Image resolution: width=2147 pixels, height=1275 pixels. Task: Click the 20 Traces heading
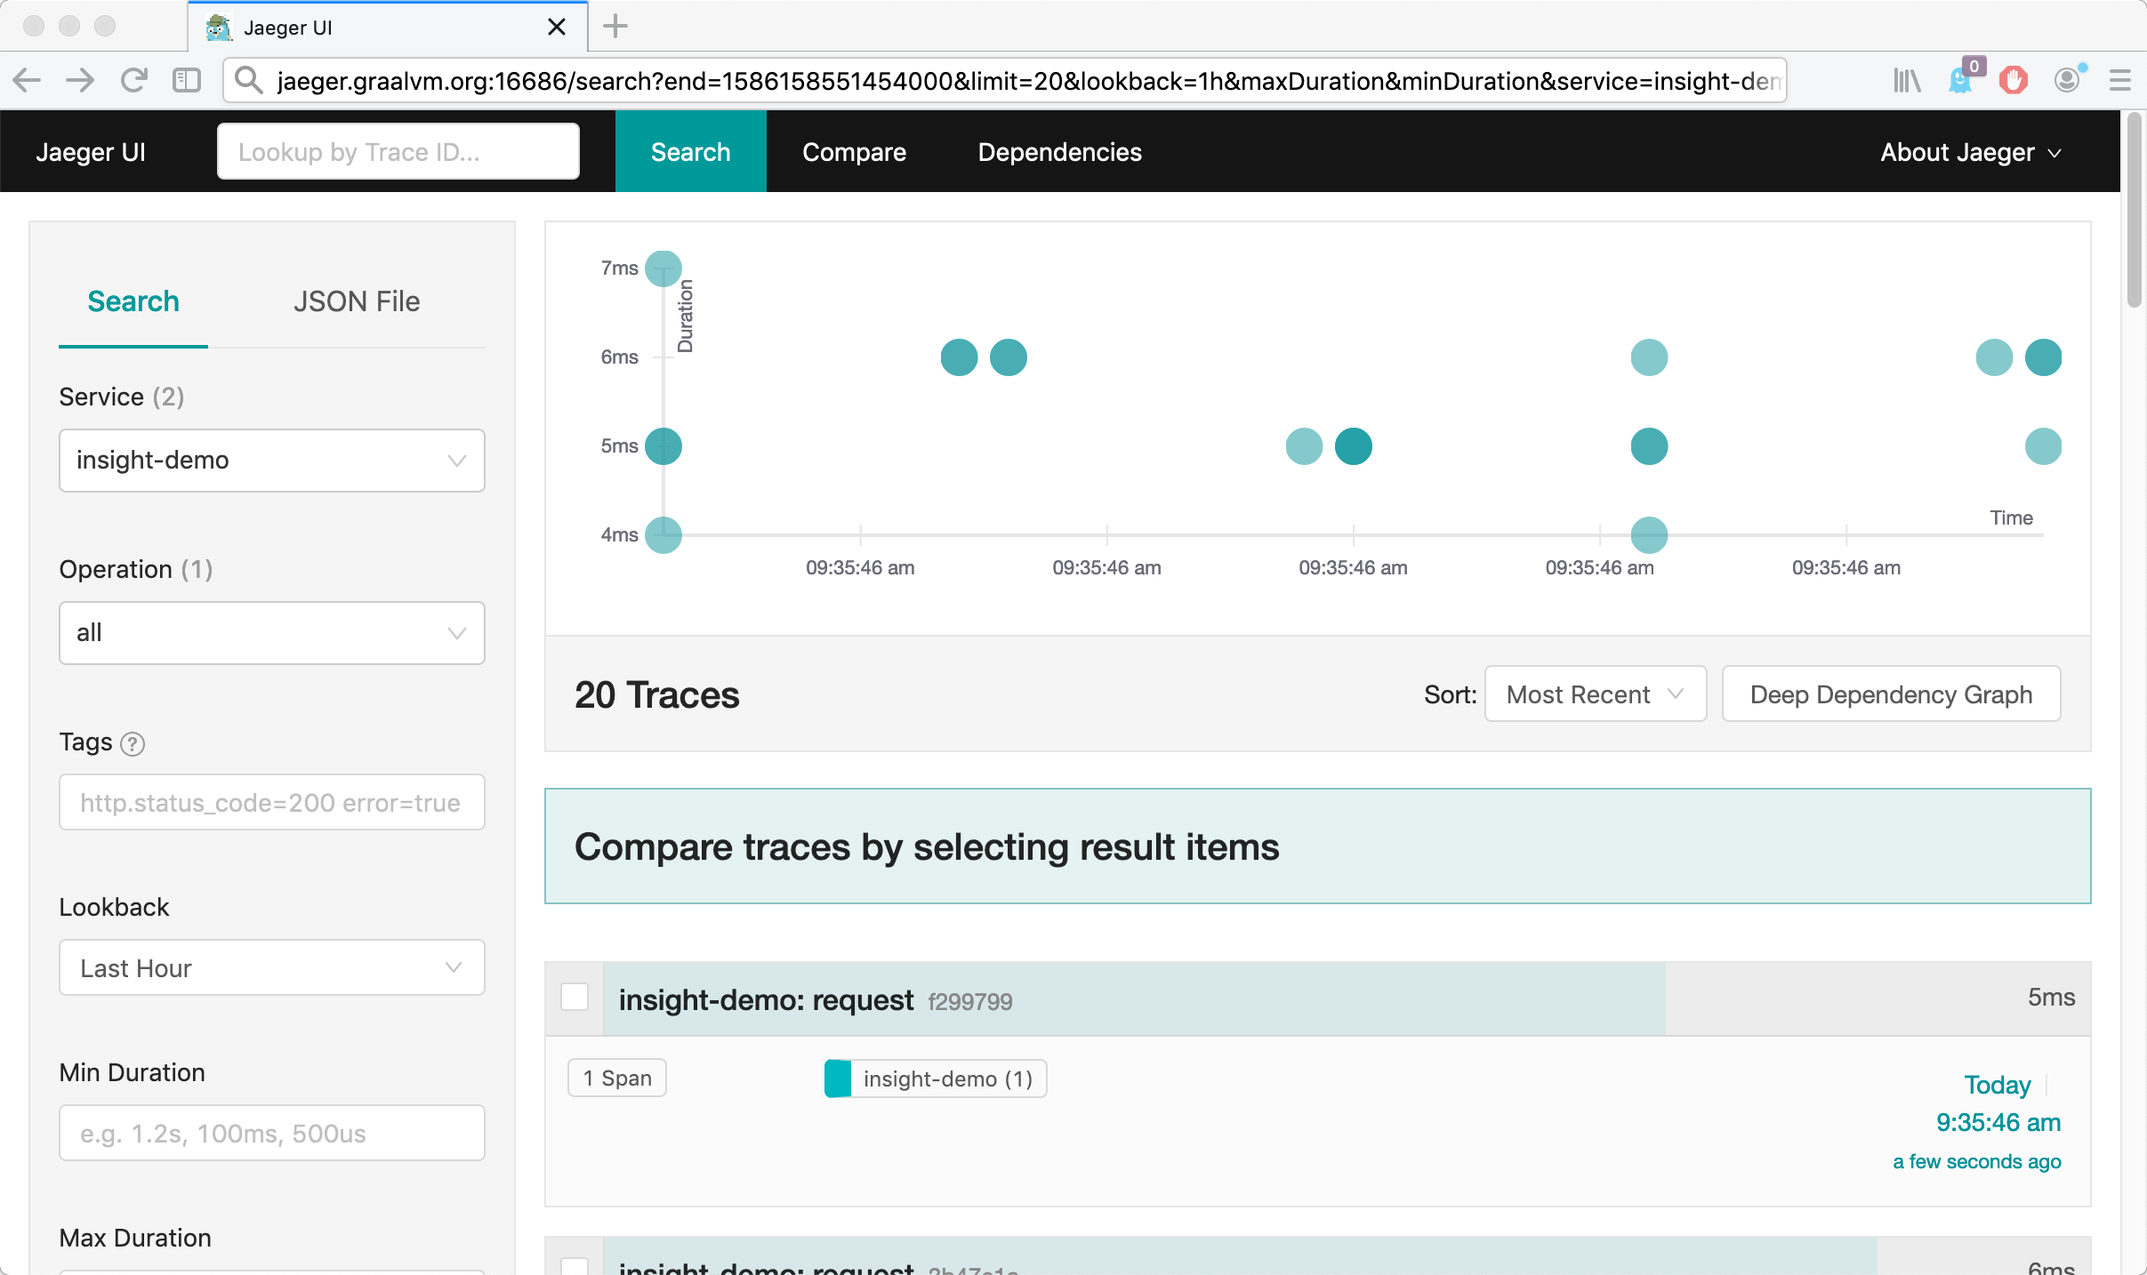[x=657, y=695]
